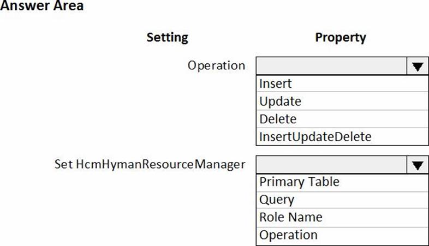The width and height of the screenshot is (429, 246).
Task: Choose Update from the Operation list
Action: pyautogui.click(x=280, y=101)
